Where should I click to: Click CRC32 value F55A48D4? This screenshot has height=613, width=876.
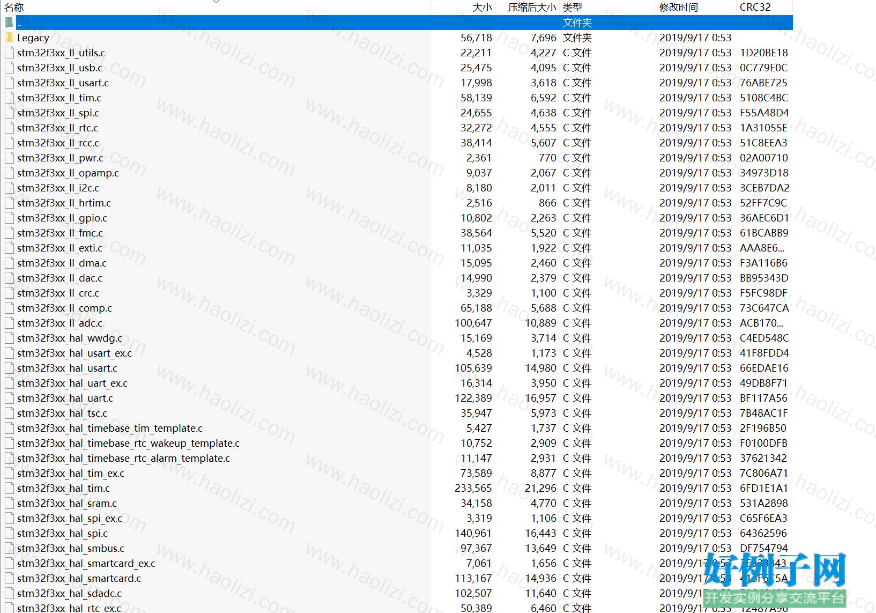click(x=764, y=113)
